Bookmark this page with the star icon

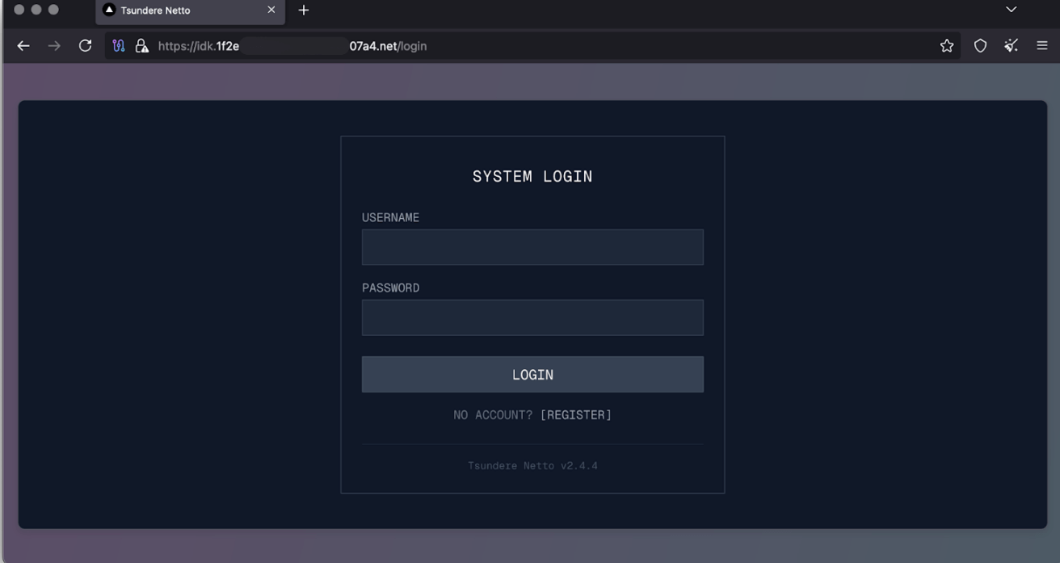click(x=947, y=46)
